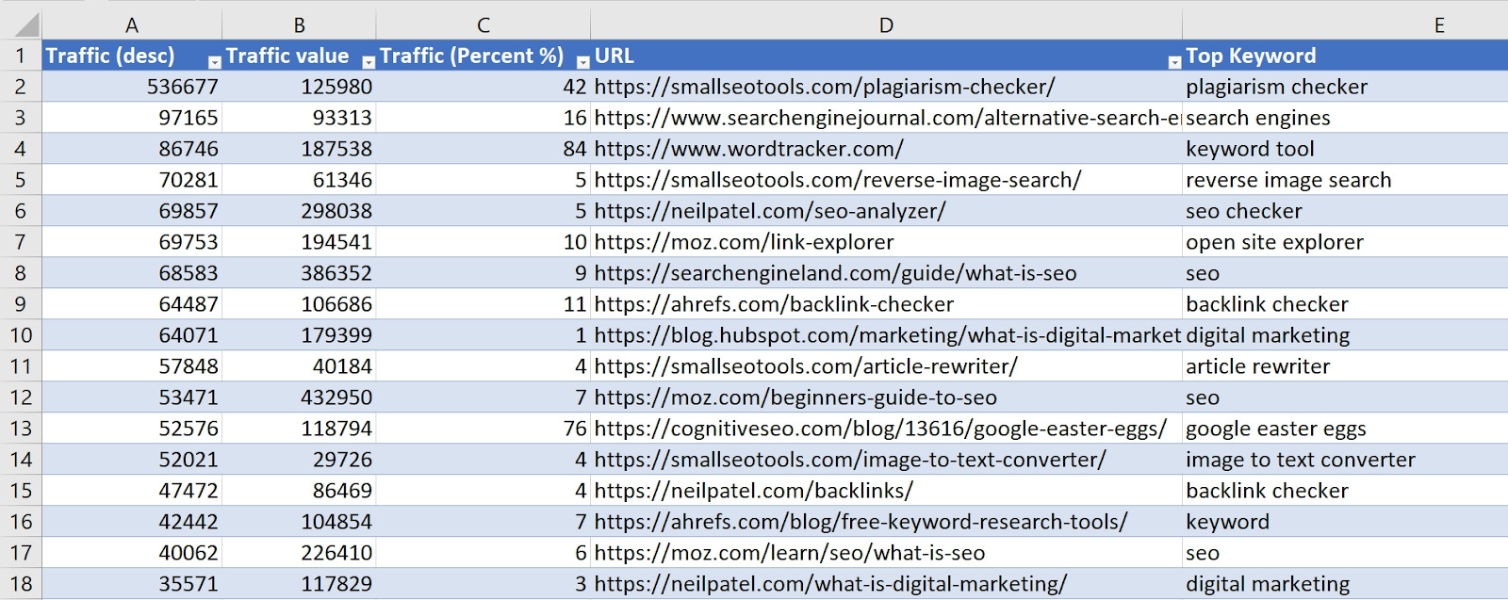1508x600 pixels.
Task: Select row 18 by clicking its row number
Action: (24, 583)
